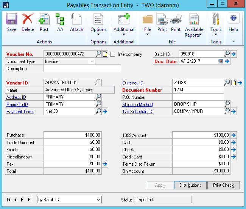This screenshot has height=209, width=246.
Task: Click the Doc. Date expansion arrow
Action: [x=227, y=61]
